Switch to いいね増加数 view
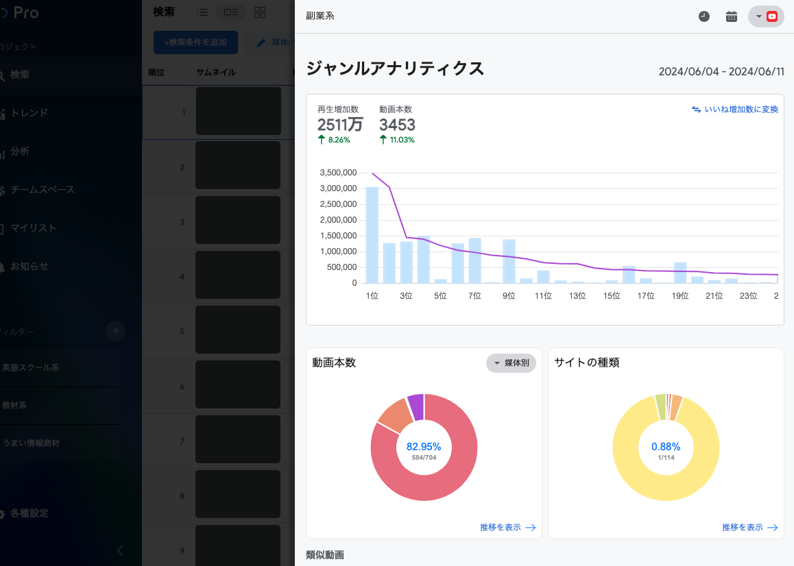The image size is (794, 566). [734, 109]
